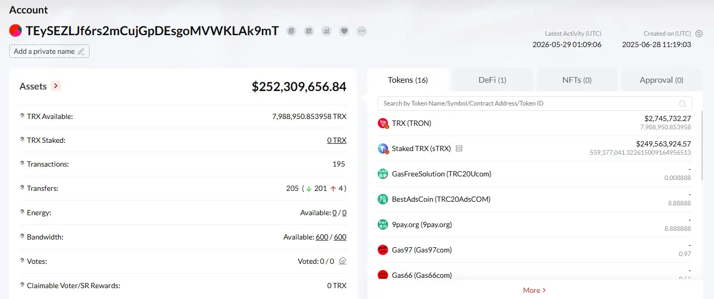Click the BestAdsCoin token logo
The width and height of the screenshot is (714, 299).
pos(383,199)
